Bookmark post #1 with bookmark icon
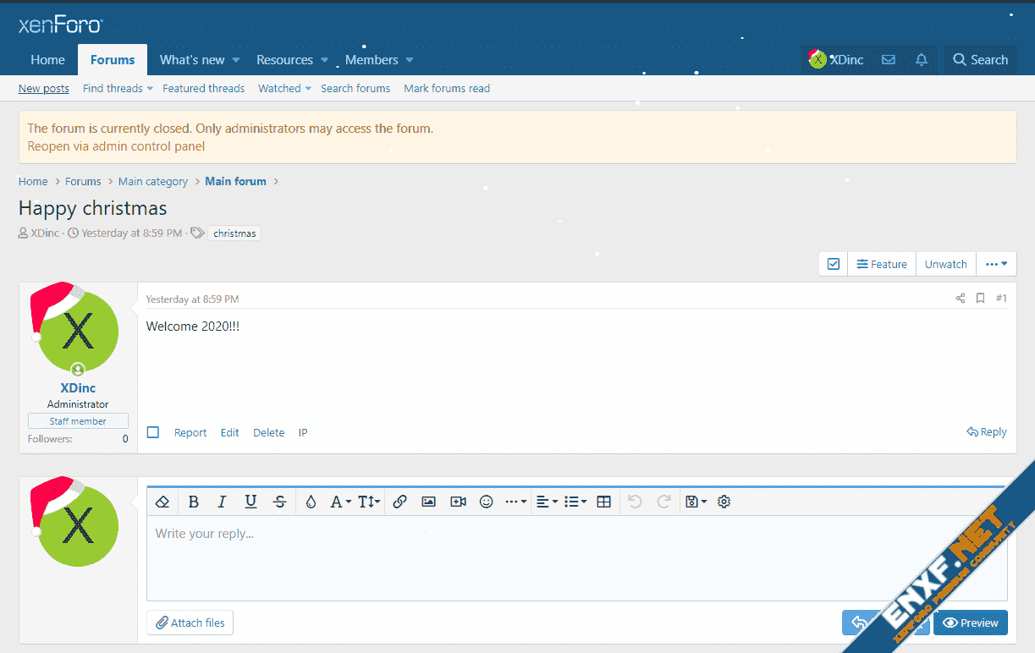 click(980, 299)
